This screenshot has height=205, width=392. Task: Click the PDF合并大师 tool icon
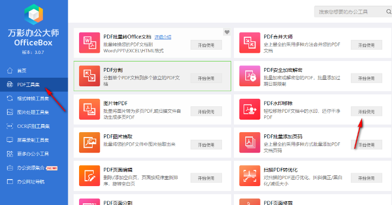point(250,43)
